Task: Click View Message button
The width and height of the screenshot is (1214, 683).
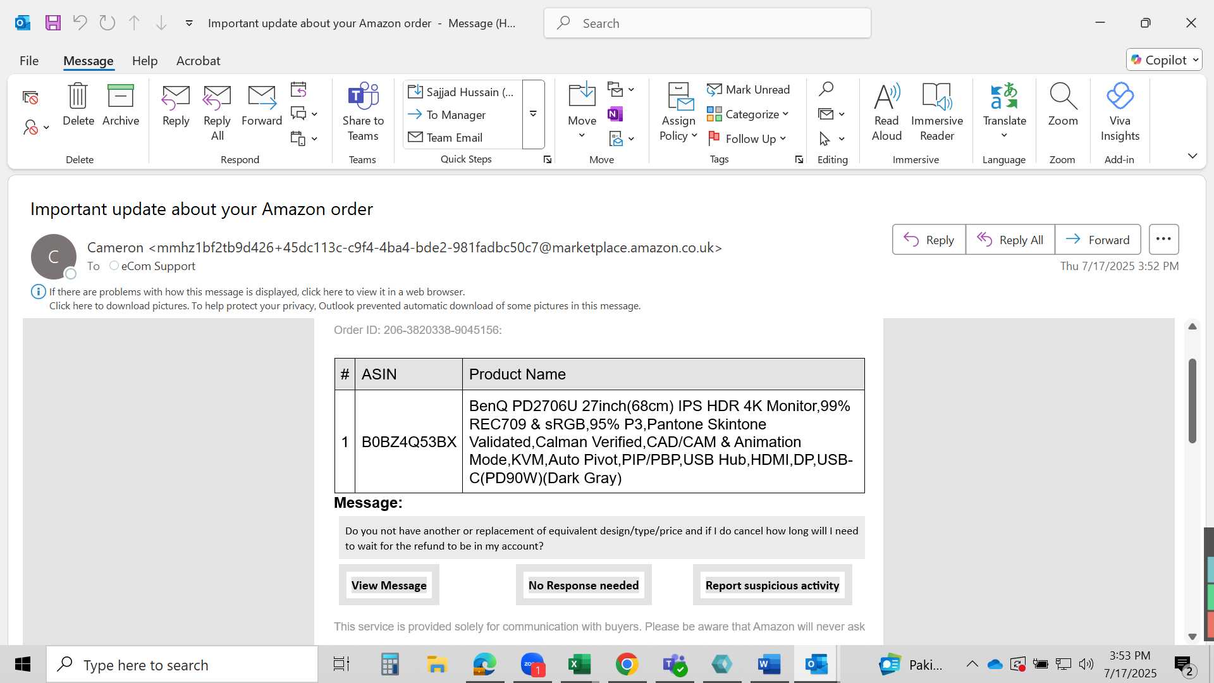Action: [x=389, y=585]
